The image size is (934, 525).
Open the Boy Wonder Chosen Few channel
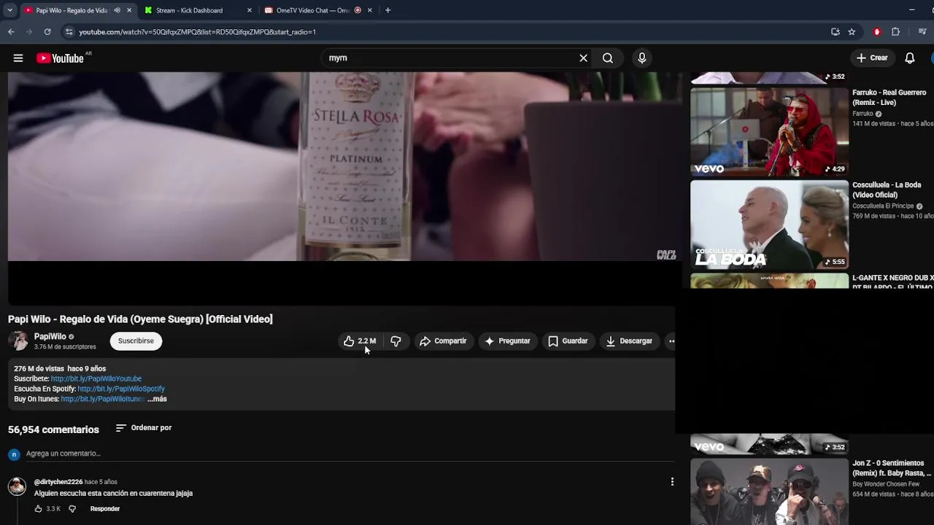(x=886, y=484)
